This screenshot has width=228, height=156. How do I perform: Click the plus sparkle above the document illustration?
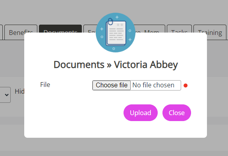point(117,17)
